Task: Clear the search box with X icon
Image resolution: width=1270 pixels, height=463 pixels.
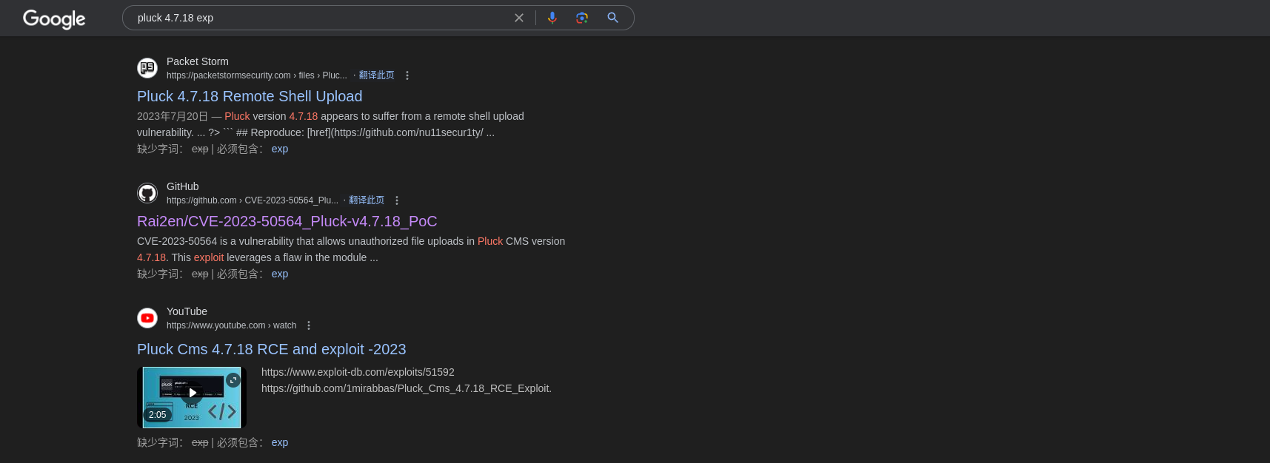Action: [x=519, y=18]
